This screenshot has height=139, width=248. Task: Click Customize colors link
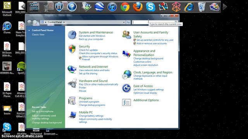click(x=142, y=62)
